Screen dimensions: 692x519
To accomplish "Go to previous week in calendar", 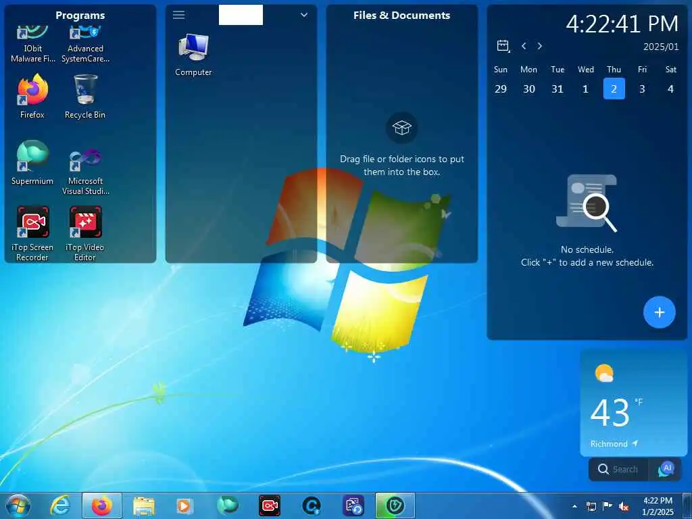I will (524, 46).
